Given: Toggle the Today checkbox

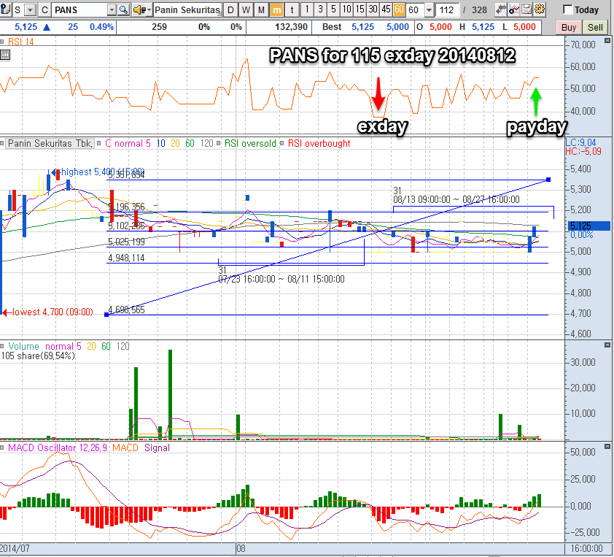Looking at the screenshot, I should pyautogui.click(x=567, y=9).
